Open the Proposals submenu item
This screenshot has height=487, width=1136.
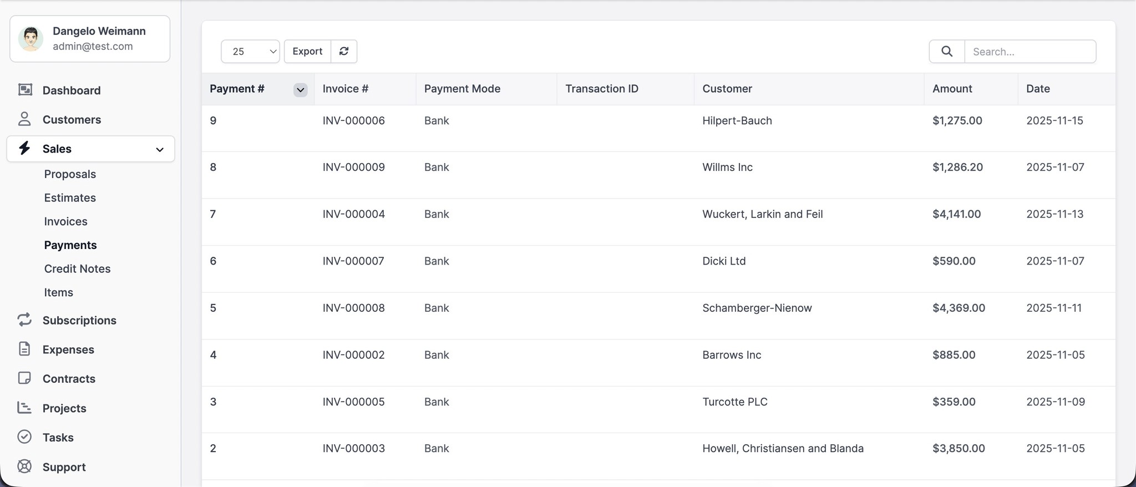pos(70,174)
